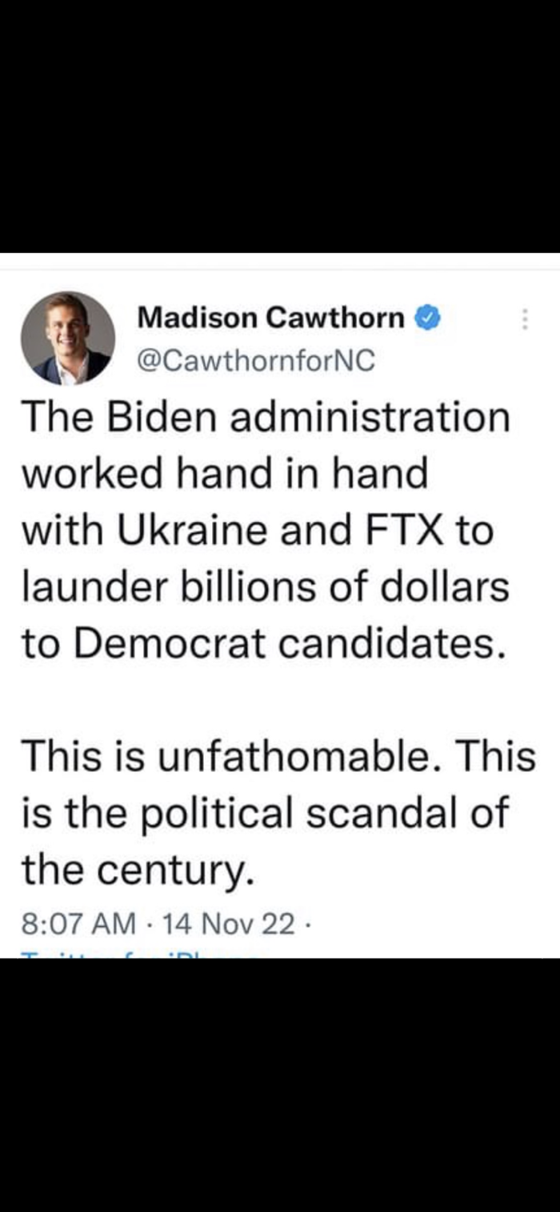560x1212 pixels.
Task: Click the Madison Cawthorn display name
Action: coord(271,318)
